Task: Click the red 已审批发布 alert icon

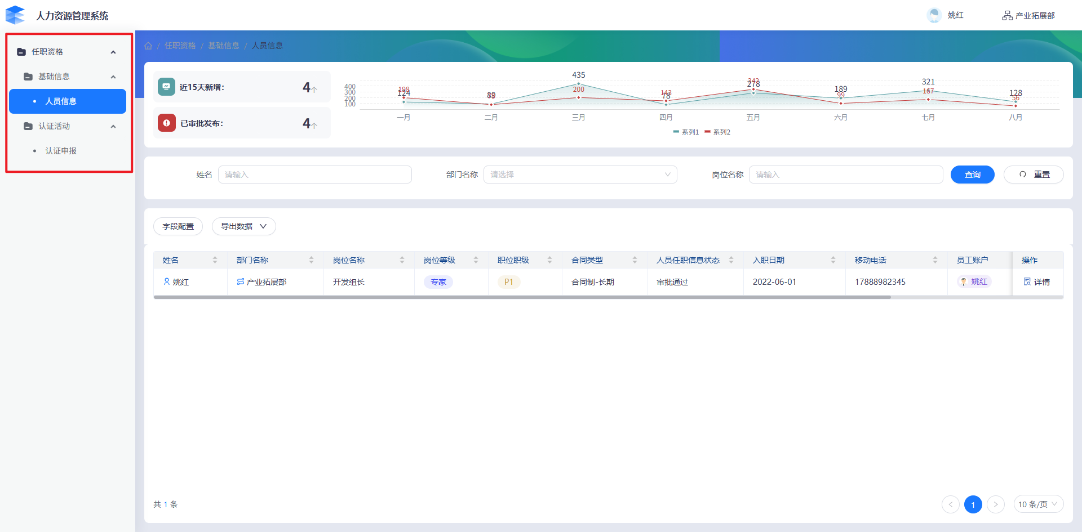Action: [166, 123]
